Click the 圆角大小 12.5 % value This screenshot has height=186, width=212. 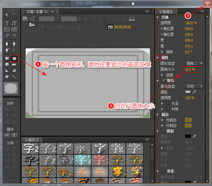pyautogui.click(x=190, y=69)
